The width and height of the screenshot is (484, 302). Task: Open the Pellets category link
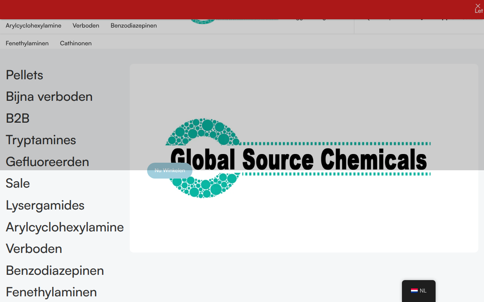25,75
